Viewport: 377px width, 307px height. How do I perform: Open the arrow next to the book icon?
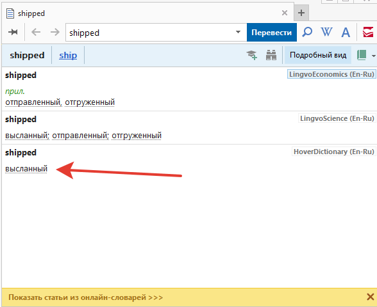(373, 56)
